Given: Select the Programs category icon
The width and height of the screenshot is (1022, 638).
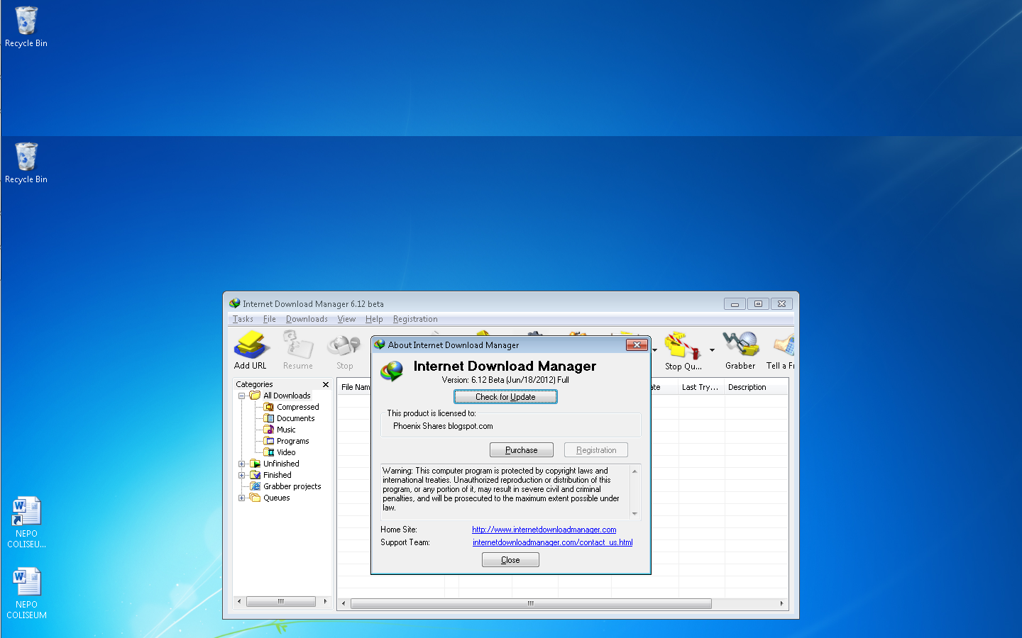Looking at the screenshot, I should point(269,441).
